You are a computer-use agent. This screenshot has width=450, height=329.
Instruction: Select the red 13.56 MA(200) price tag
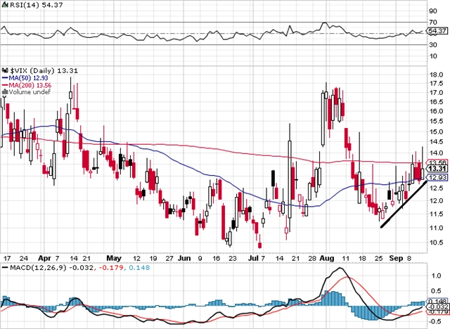[x=437, y=162]
